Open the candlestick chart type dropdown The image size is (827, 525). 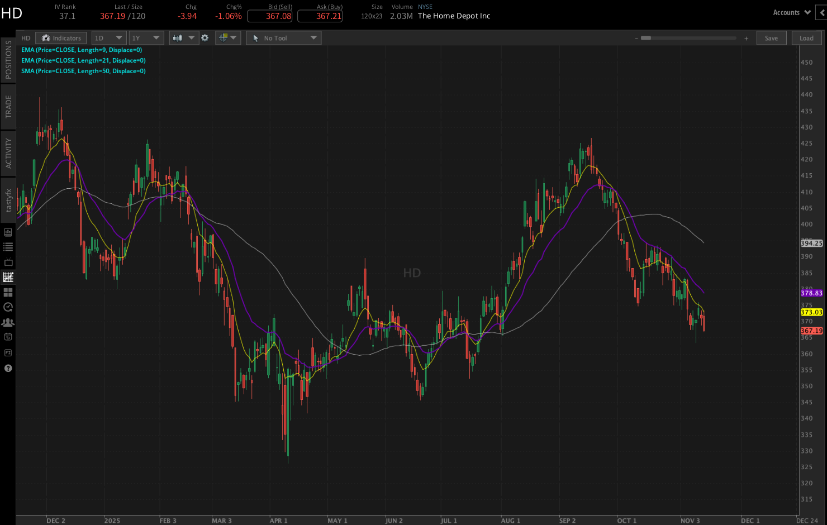tap(183, 37)
